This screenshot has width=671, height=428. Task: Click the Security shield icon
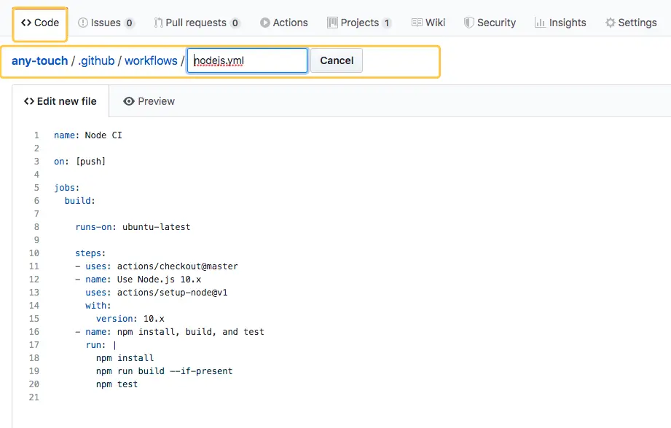tap(469, 23)
